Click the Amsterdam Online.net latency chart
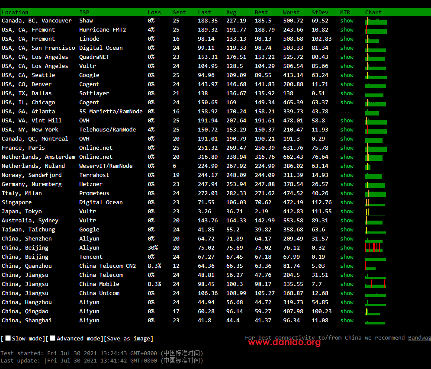 click(x=374, y=157)
